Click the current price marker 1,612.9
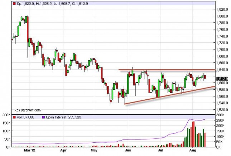 click(222, 79)
